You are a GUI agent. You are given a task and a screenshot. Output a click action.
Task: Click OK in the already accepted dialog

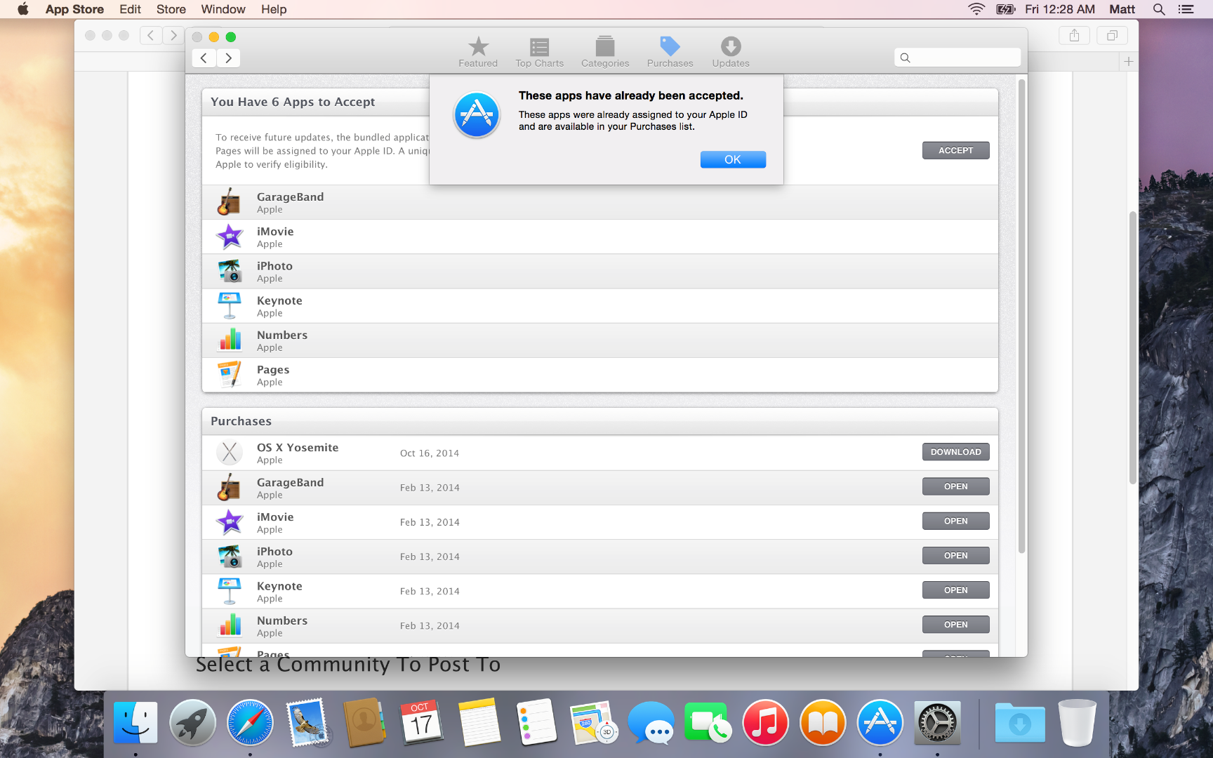pyautogui.click(x=733, y=159)
